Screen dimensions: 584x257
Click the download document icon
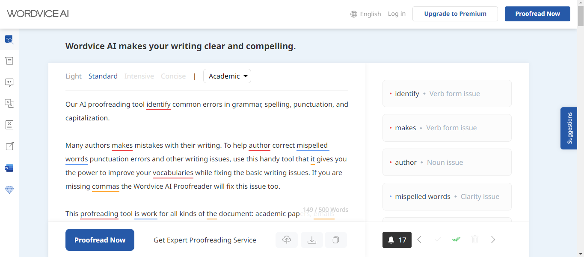click(x=312, y=240)
